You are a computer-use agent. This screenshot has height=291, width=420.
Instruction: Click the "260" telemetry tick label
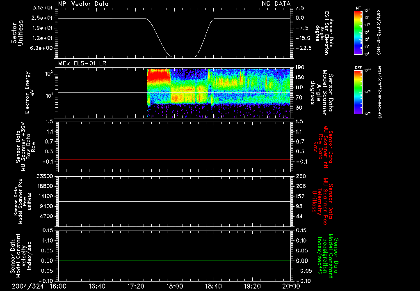[x=300, y=176]
